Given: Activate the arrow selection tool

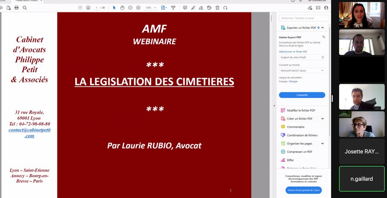Looking at the screenshot, I should click(x=114, y=8).
